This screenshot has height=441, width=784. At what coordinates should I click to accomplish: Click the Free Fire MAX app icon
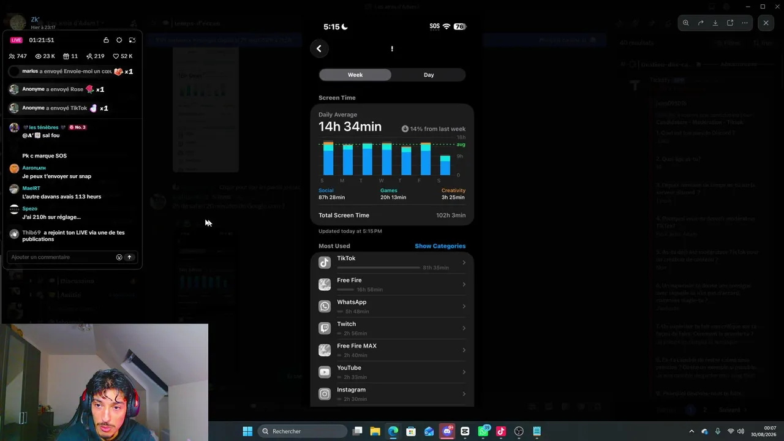tap(325, 350)
